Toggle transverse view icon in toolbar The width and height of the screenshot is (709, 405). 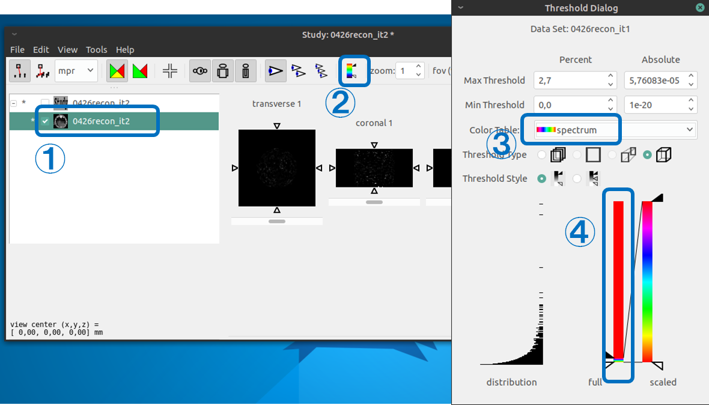click(x=200, y=71)
